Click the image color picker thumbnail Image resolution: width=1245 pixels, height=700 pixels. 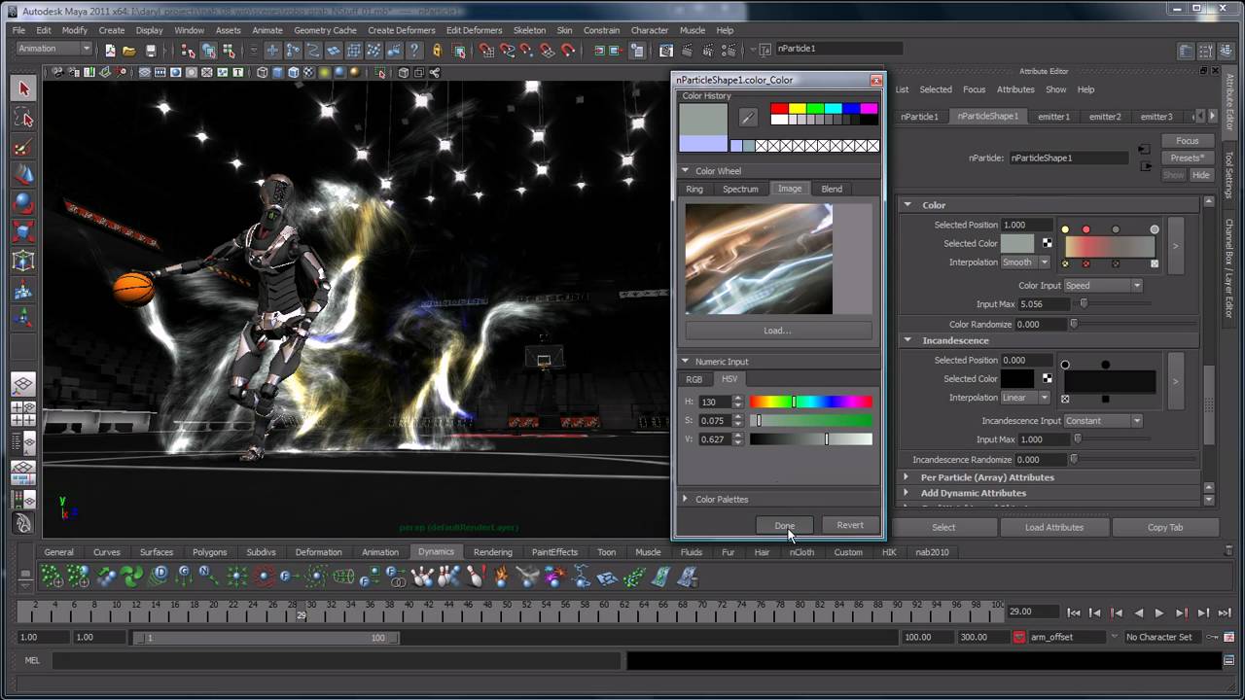pyautogui.click(x=759, y=259)
